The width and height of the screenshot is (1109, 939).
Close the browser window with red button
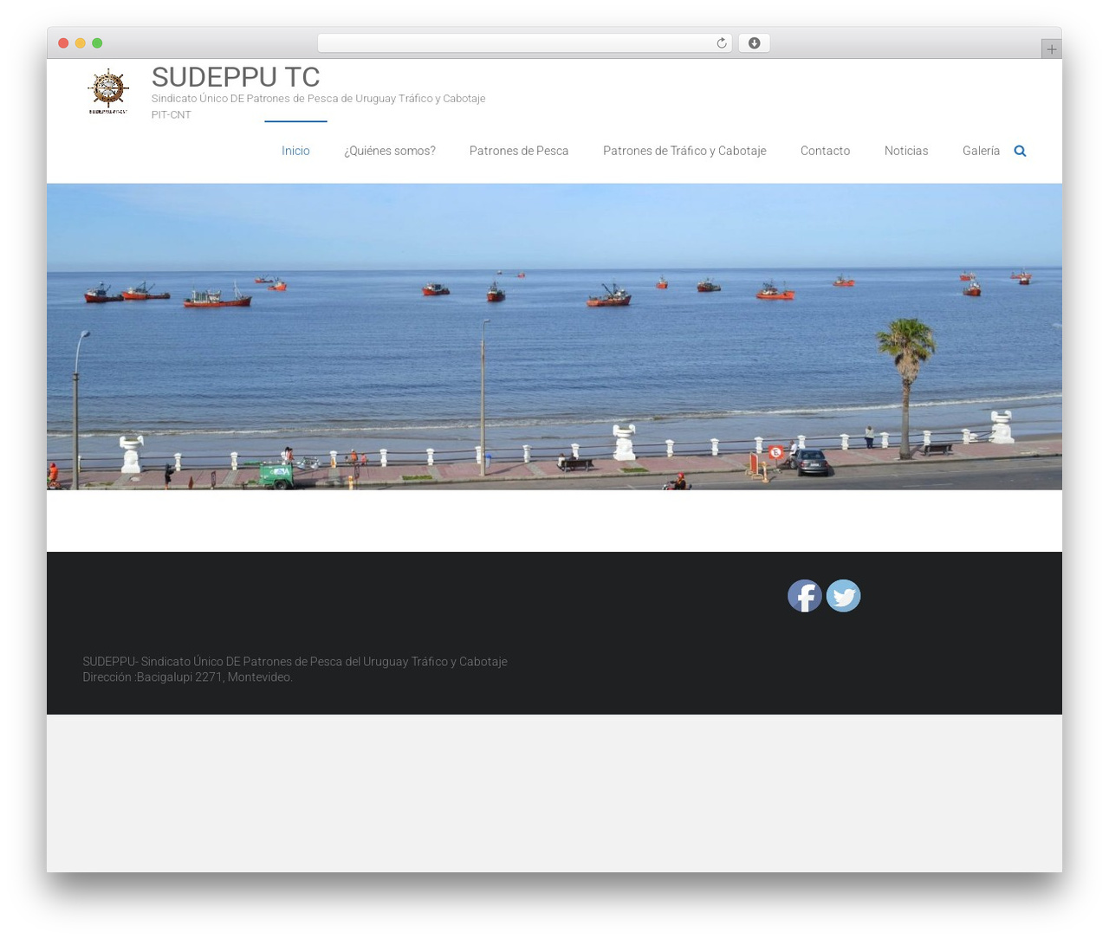pyautogui.click(x=63, y=43)
